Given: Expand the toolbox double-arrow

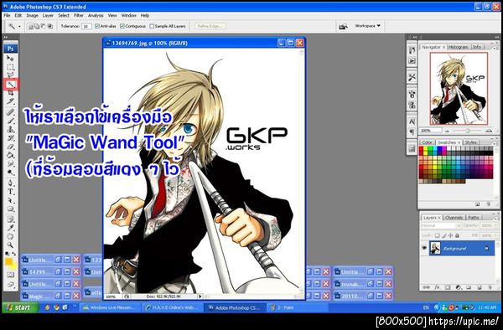Looking at the screenshot, I should (6, 37).
